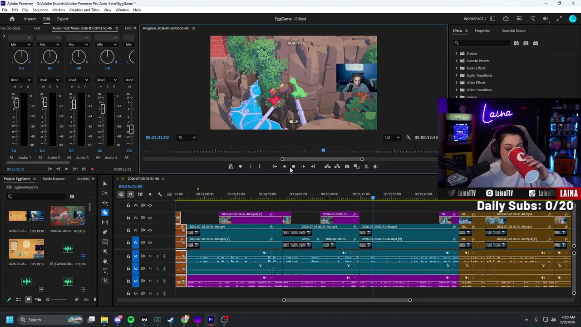The width and height of the screenshot is (581, 327).
Task: Click the Program monitor playhead marker
Action: click(323, 150)
